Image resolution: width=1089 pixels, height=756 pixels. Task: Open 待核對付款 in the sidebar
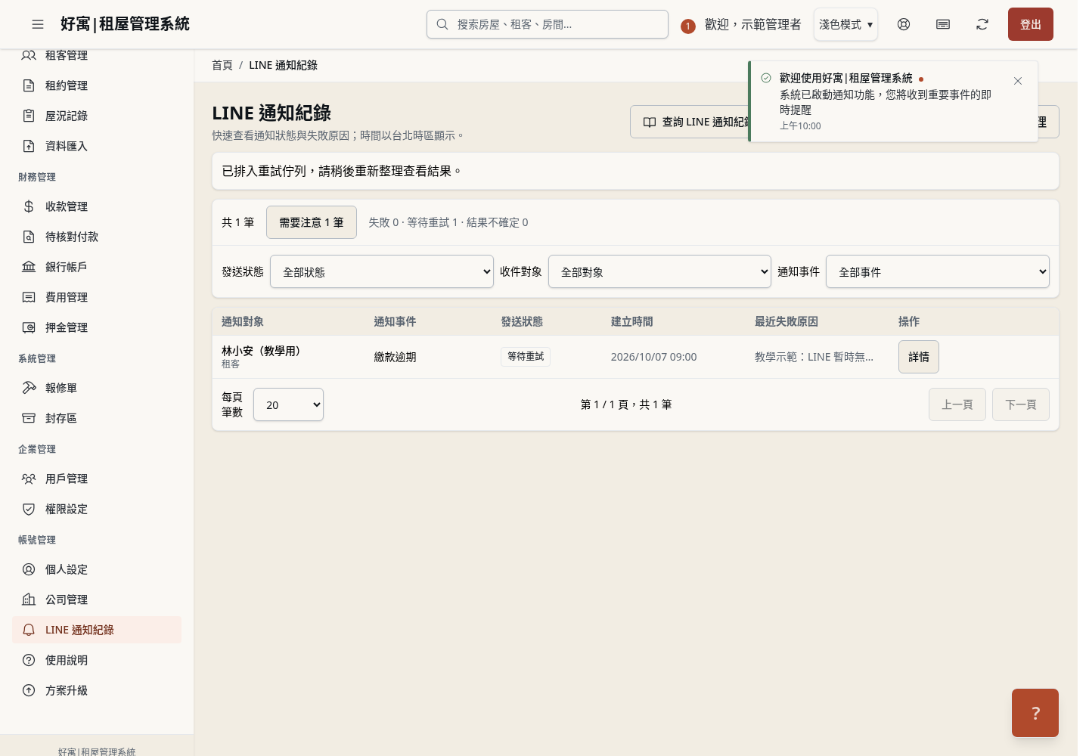(97, 237)
